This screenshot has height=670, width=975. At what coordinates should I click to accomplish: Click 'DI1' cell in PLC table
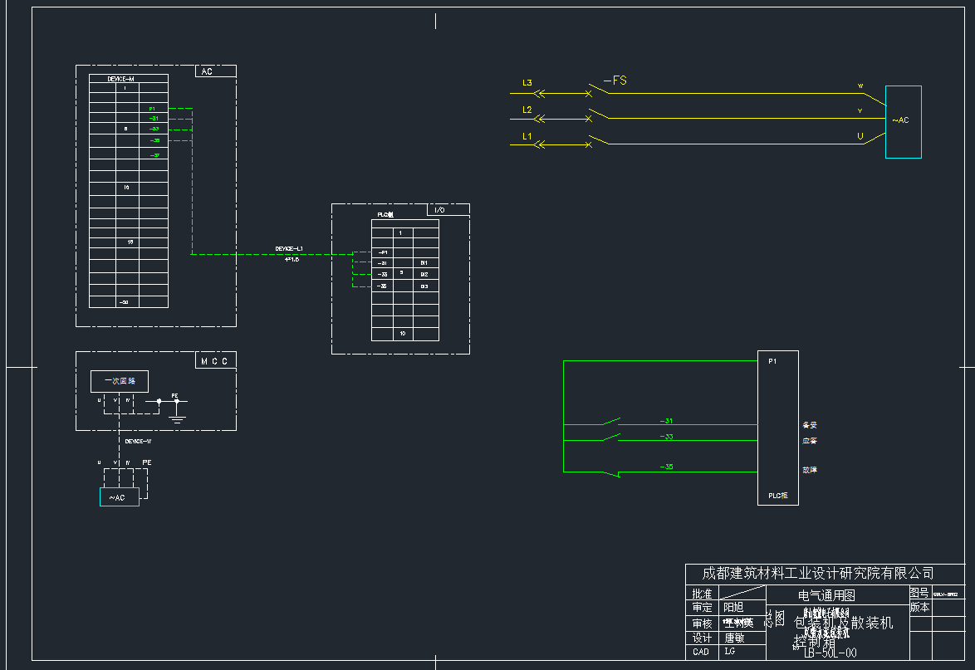[x=424, y=263]
